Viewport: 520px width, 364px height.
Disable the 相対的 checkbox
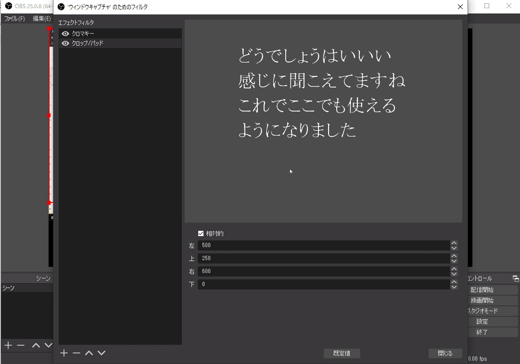201,233
